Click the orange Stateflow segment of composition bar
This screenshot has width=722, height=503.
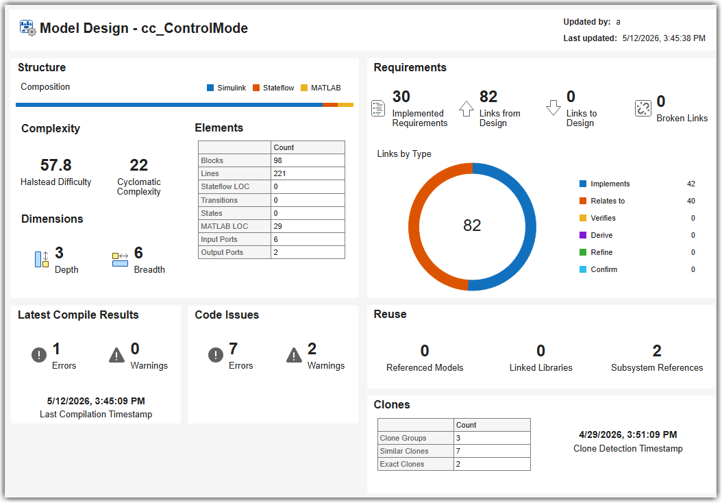330,105
